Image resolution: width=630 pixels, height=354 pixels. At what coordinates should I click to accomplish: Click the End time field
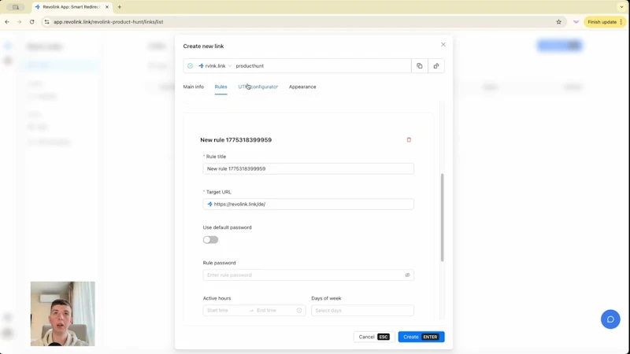pyautogui.click(x=275, y=310)
